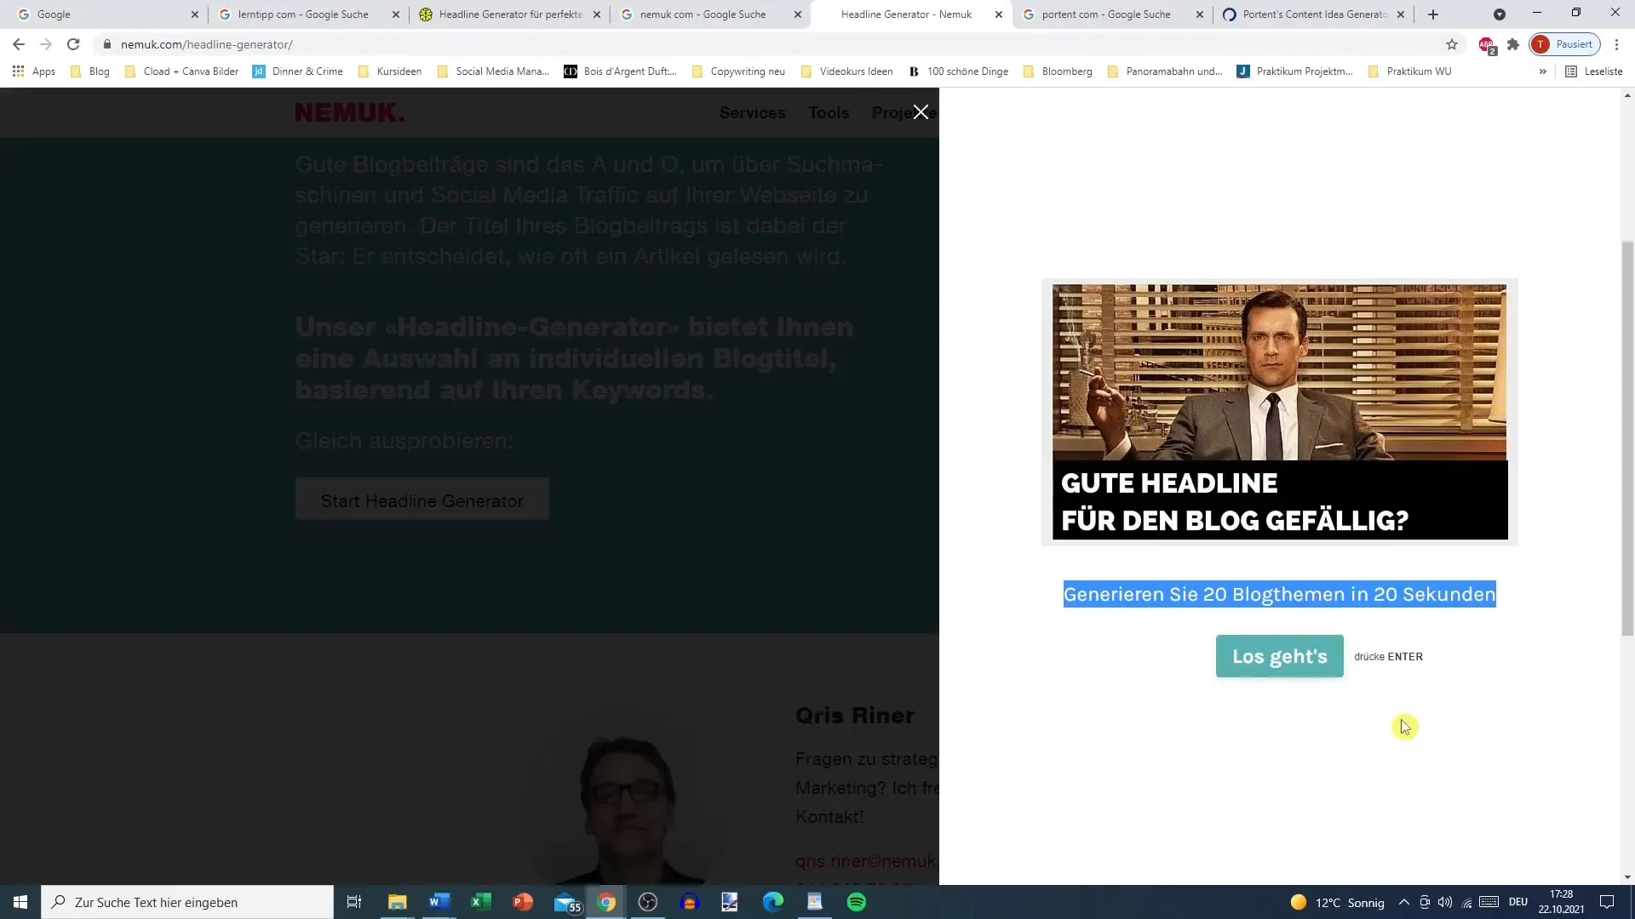Open Excel from the taskbar
The width and height of the screenshot is (1635, 919).
(x=481, y=902)
